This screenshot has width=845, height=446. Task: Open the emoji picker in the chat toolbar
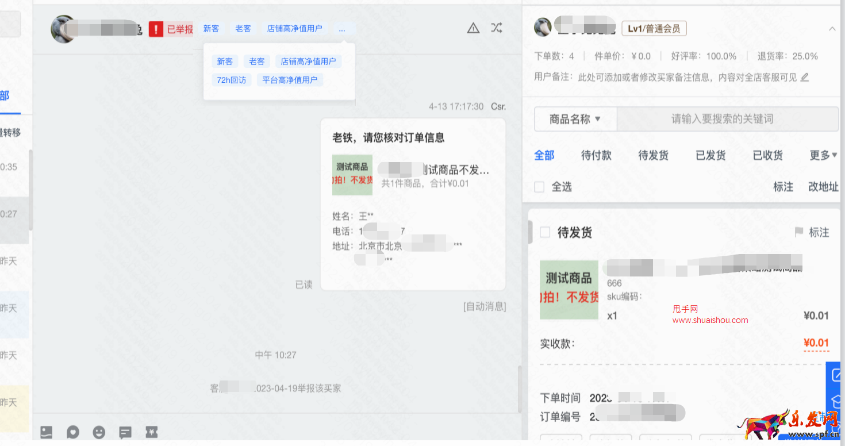point(99,432)
